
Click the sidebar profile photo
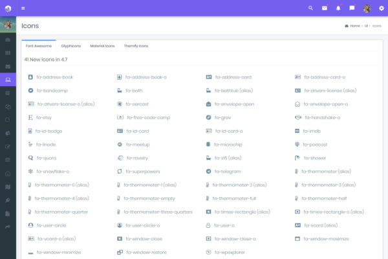pos(8,25)
